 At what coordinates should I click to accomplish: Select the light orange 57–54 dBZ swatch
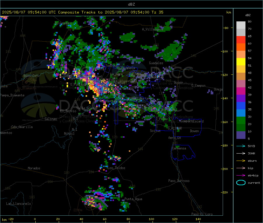(x=241, y=55)
